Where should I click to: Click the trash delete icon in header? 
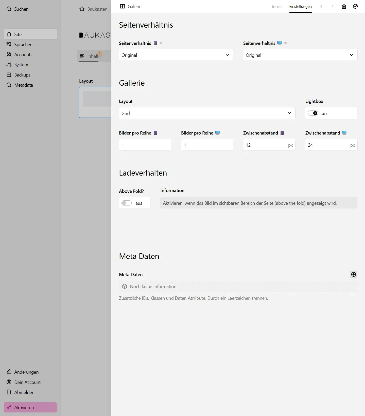[344, 7]
